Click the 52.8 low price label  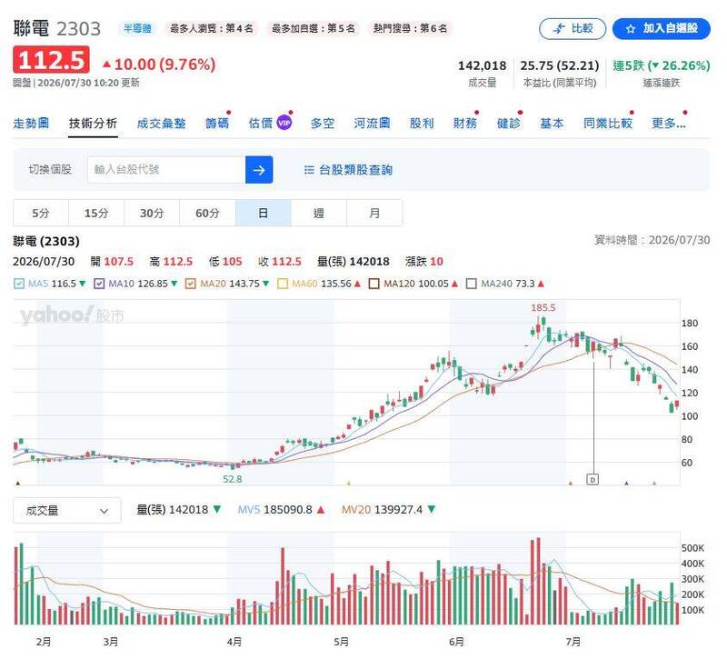pos(233,479)
